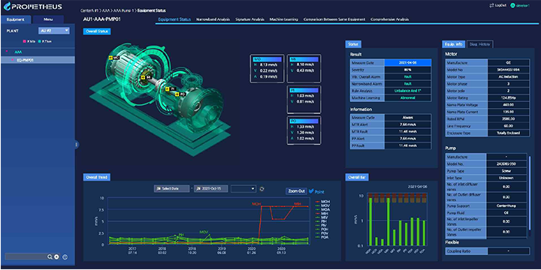Open Comparison Between Same Equipment tab
Screen dimensions: 541x270
coord(334,19)
